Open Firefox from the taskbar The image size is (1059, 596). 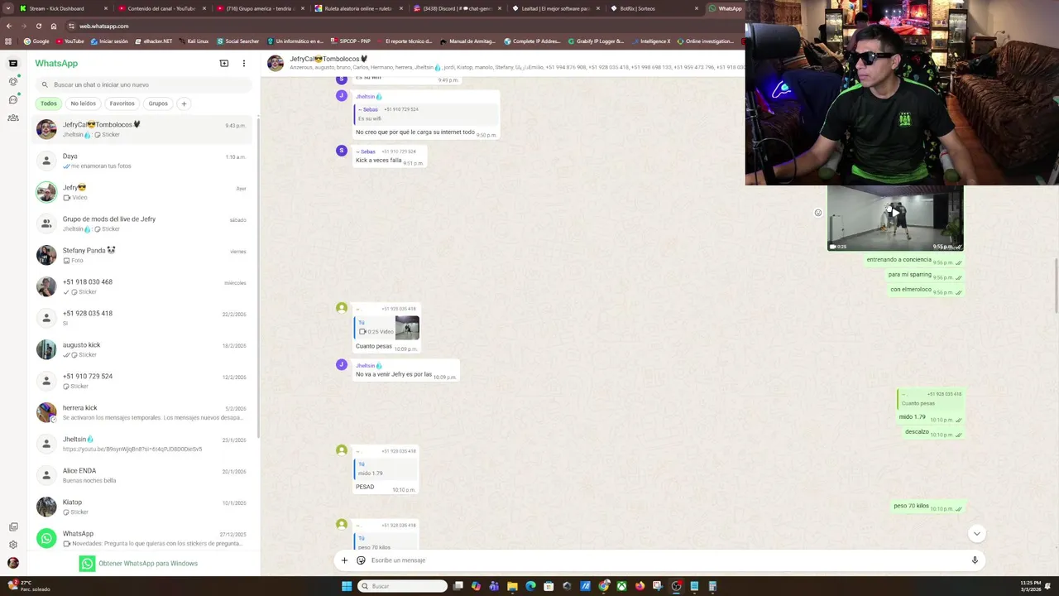[x=640, y=586]
